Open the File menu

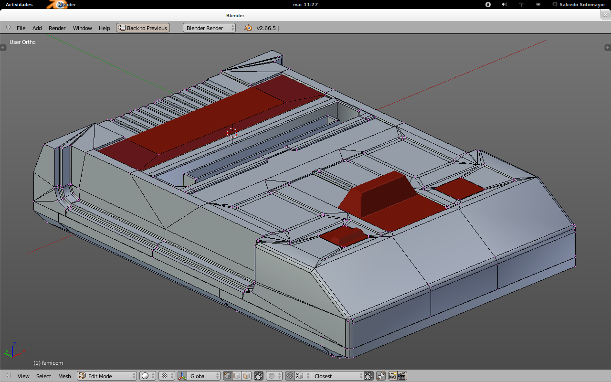[21, 28]
